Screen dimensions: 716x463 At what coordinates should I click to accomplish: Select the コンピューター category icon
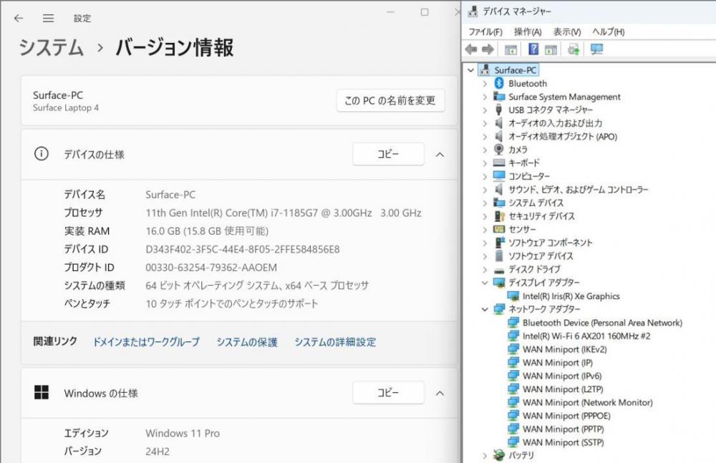[499, 176]
